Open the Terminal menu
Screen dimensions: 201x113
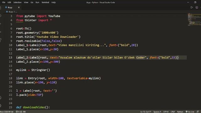tap(45, 2)
